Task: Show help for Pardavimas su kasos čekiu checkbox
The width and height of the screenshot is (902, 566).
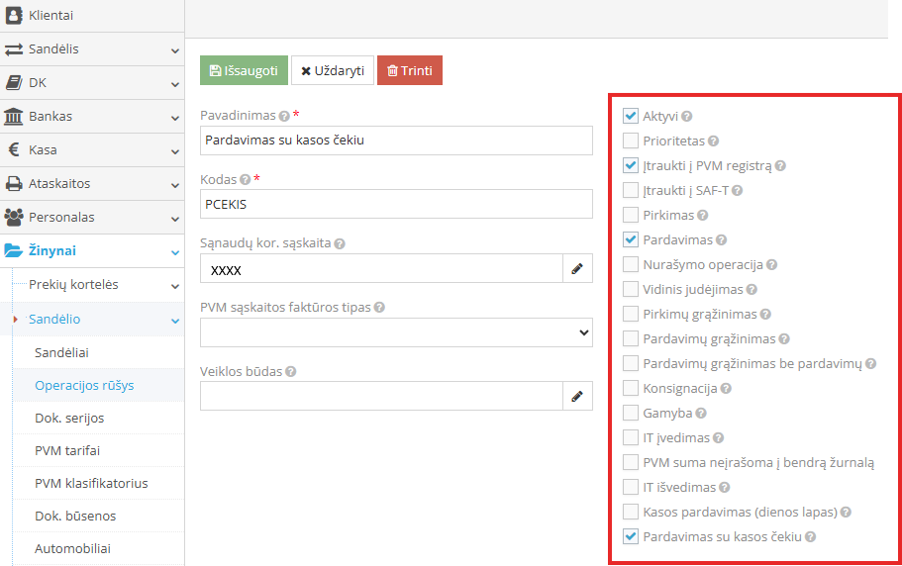Action: [x=810, y=537]
